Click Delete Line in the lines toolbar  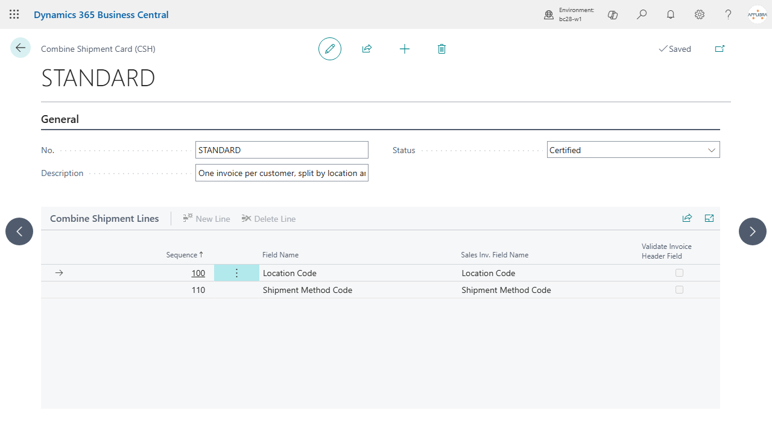pyautogui.click(x=268, y=219)
